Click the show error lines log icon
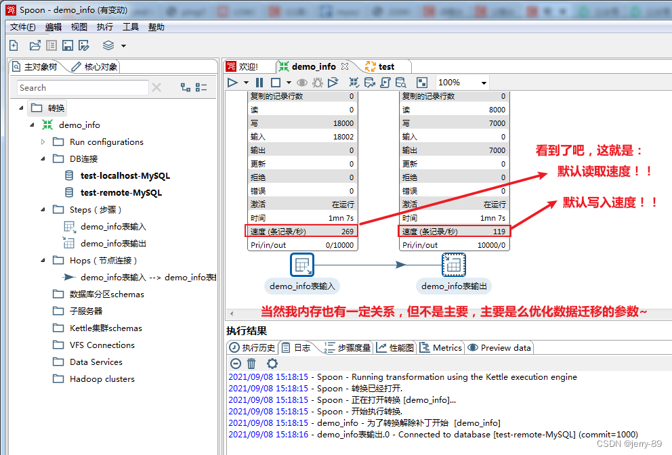 [x=235, y=364]
